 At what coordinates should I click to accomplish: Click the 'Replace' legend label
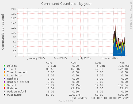click(13, 79)
